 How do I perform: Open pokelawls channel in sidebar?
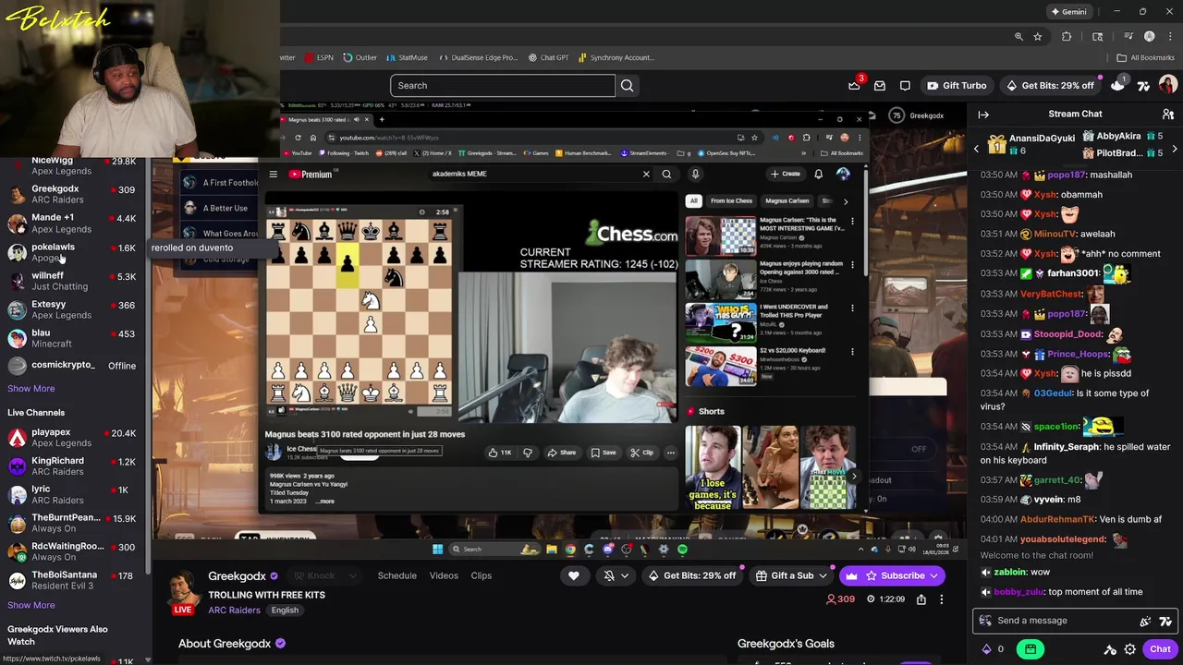pyautogui.click(x=72, y=252)
